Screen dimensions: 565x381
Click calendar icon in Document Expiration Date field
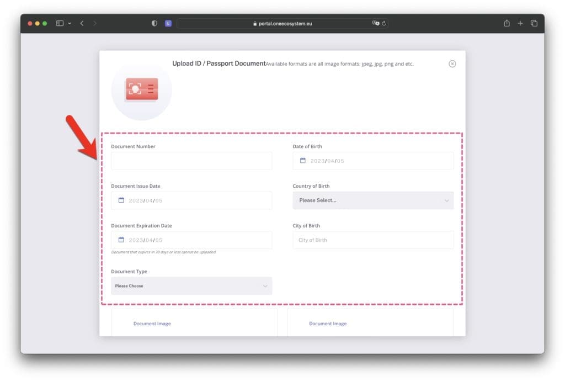[121, 240]
